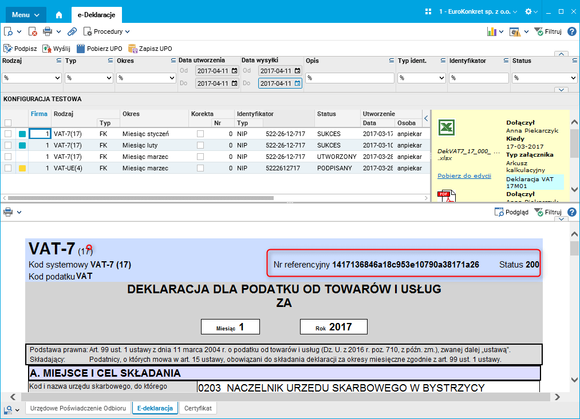Click the bar chart reports icon
The width and height of the screenshot is (580, 419).
click(x=491, y=32)
